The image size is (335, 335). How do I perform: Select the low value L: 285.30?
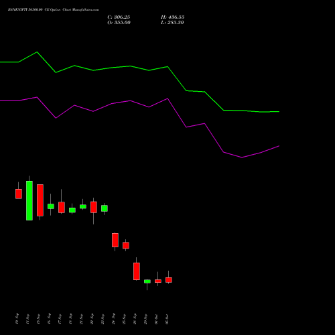pos(172,23)
